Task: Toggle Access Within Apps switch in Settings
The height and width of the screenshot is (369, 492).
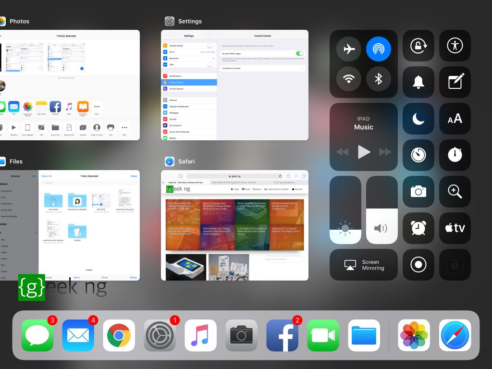Action: 300,53
